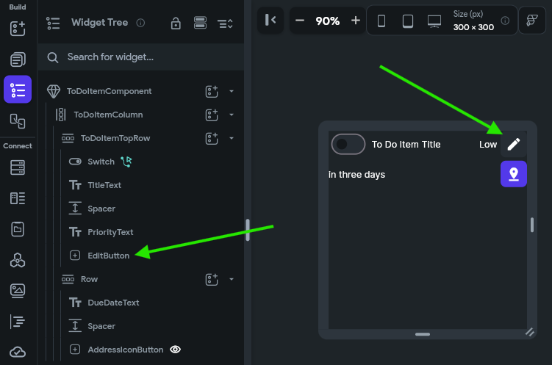552x365 pixels.
Task: Switch canvas to desktop device icon
Action: tap(434, 21)
